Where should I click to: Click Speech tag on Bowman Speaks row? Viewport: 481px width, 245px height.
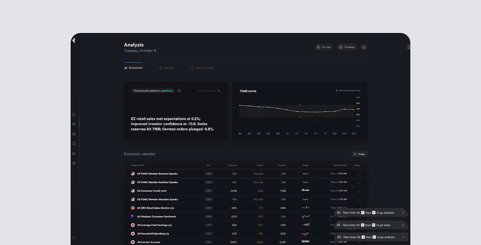pos(306,174)
